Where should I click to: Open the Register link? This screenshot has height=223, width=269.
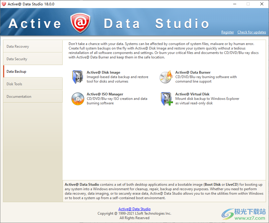pyautogui.click(x=227, y=32)
